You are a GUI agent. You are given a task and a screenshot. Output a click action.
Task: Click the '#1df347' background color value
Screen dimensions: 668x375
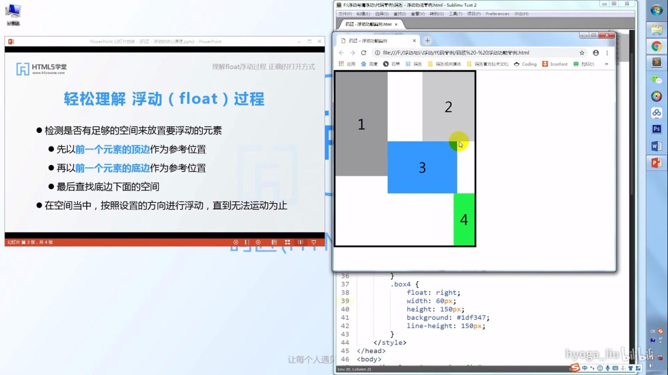[x=473, y=317]
